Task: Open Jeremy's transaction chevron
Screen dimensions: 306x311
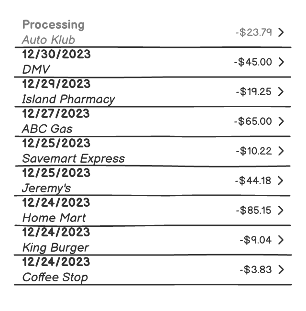Action: click(x=281, y=180)
